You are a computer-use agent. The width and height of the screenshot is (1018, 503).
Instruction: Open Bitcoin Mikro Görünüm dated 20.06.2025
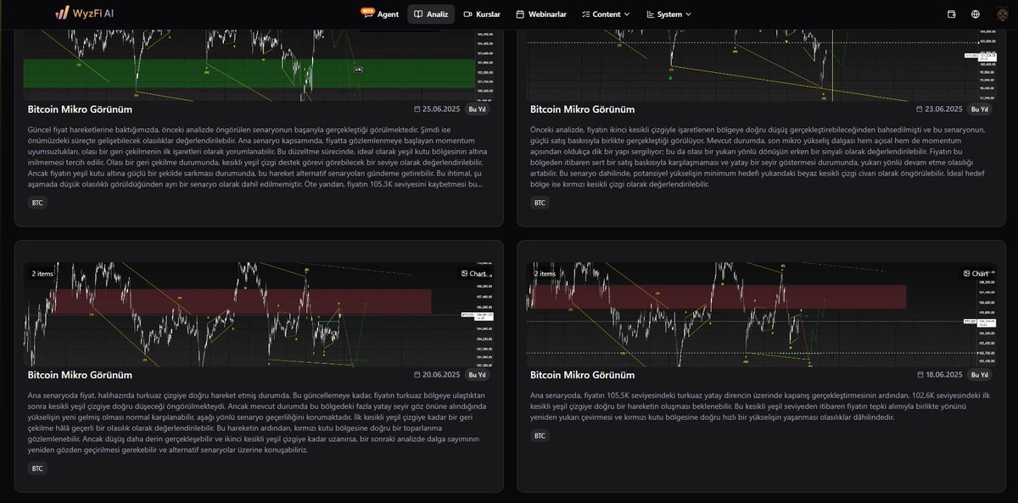pyautogui.click(x=80, y=375)
